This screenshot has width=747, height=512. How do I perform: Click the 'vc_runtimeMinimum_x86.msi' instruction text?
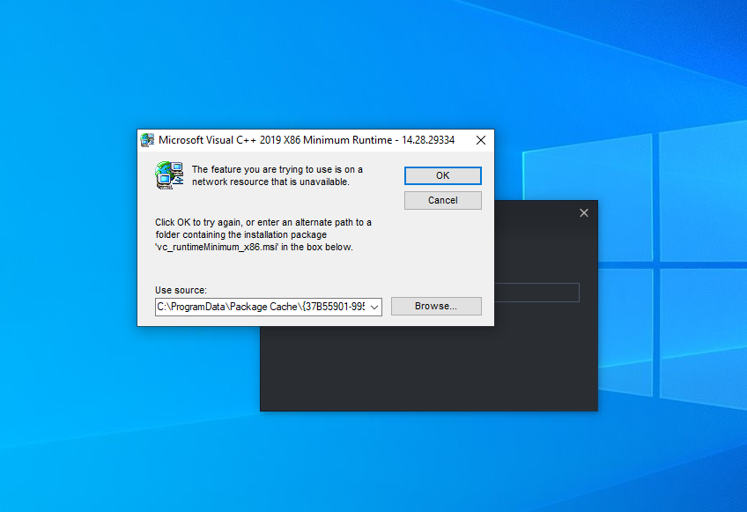click(263, 234)
